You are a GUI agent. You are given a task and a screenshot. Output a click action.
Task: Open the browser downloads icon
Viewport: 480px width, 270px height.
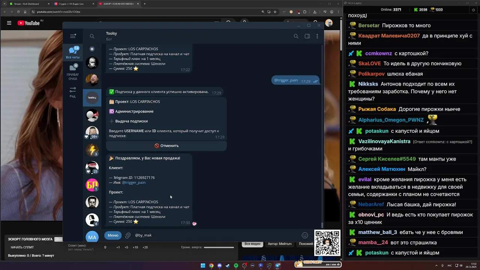point(315,12)
